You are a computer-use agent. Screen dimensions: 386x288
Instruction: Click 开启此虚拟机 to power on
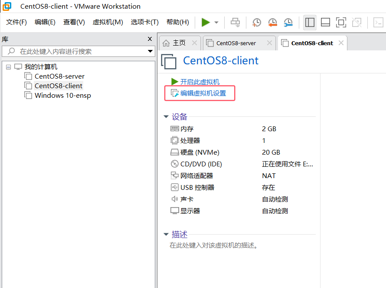[x=200, y=82]
